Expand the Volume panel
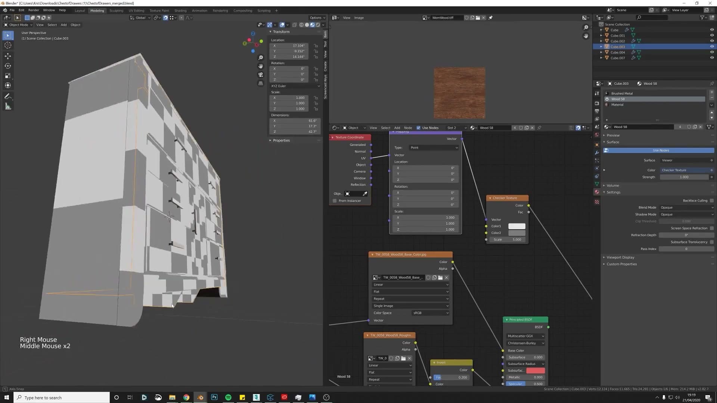The image size is (717, 403). click(x=613, y=185)
